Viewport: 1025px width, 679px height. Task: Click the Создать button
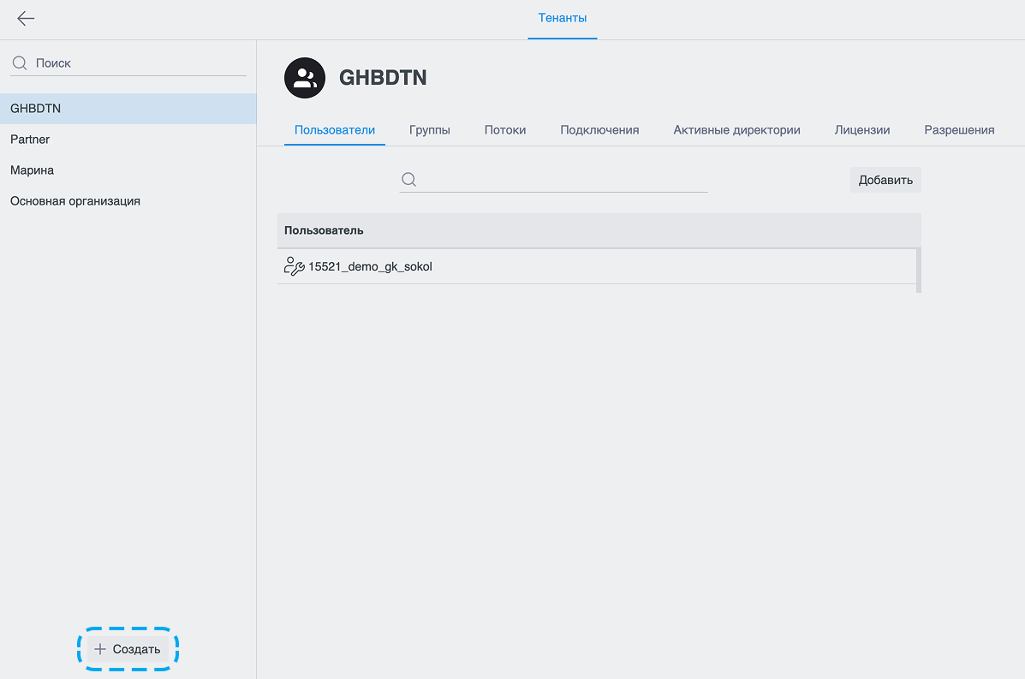click(x=128, y=649)
